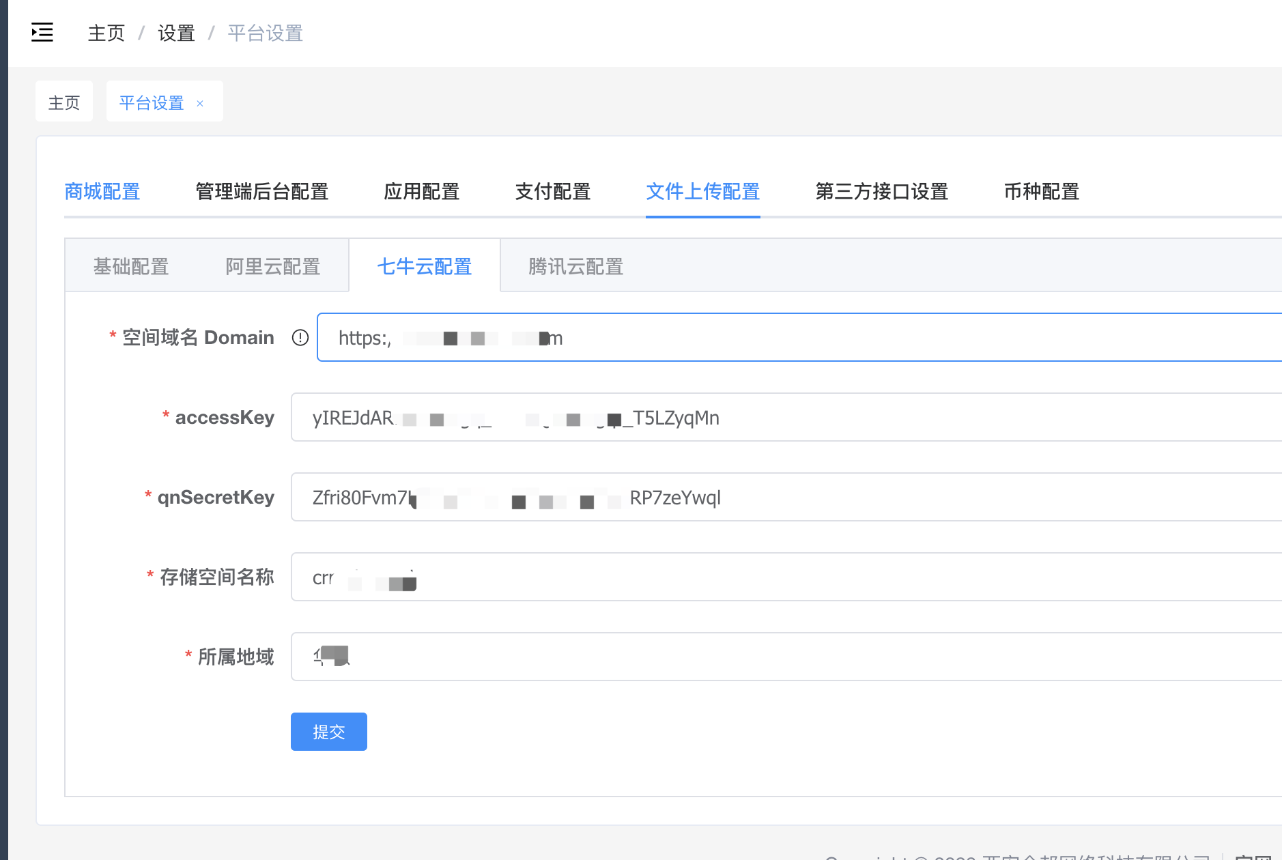Switch to the 管理端后台配置 tab
The height and width of the screenshot is (860, 1282).
[x=262, y=192]
